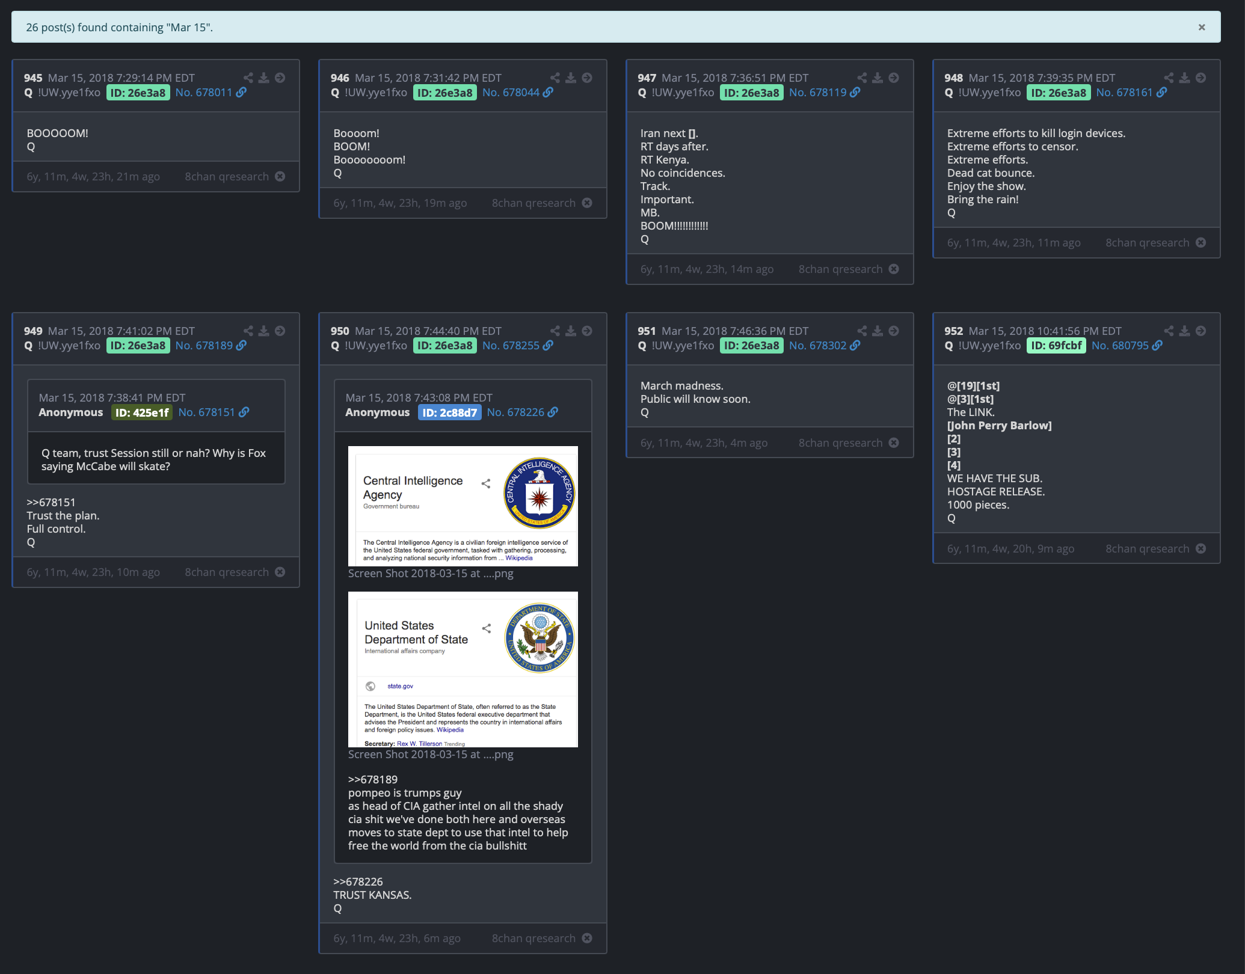This screenshot has height=974, width=1245.
Task: Select post number 945 heading
Action: click(x=33, y=78)
